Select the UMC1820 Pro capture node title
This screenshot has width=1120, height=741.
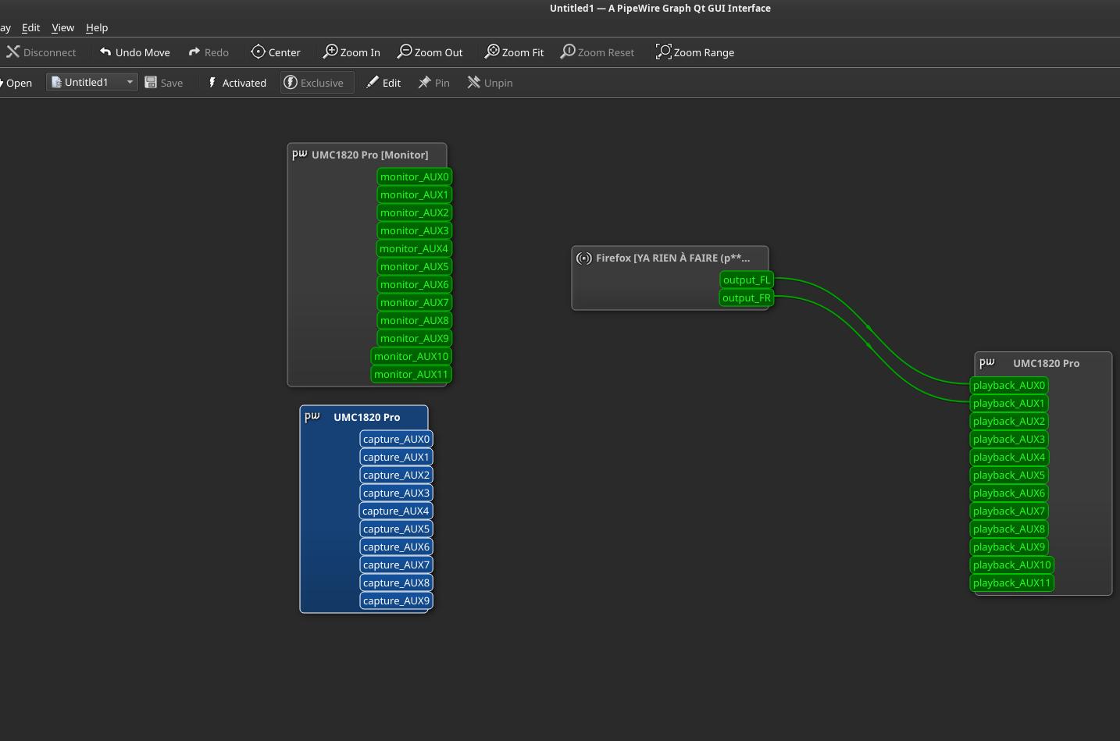pos(366,417)
